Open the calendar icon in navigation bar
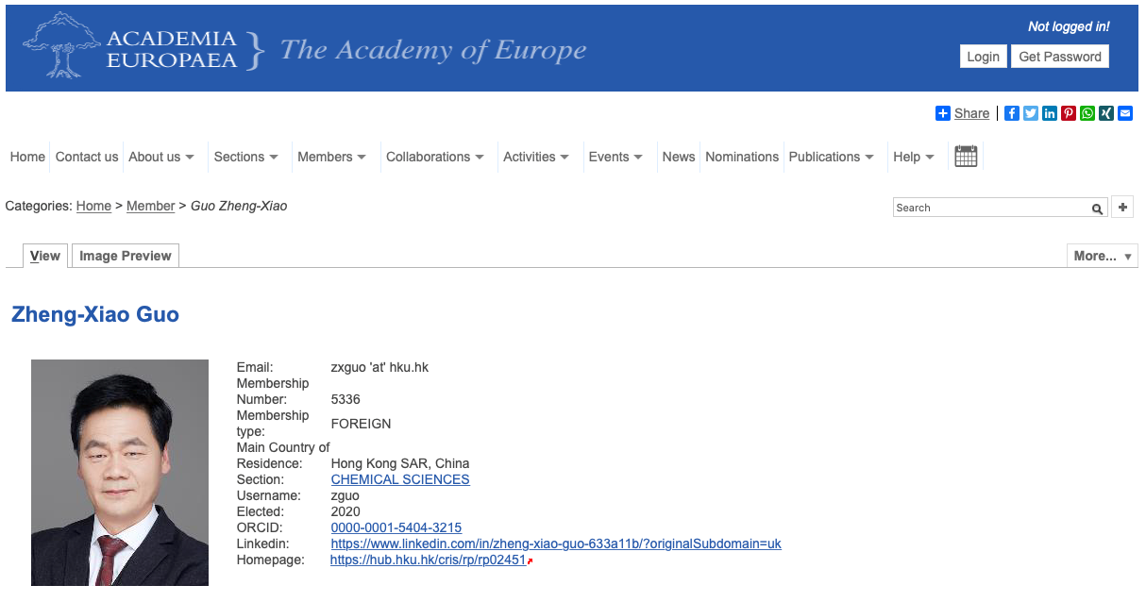The height and width of the screenshot is (602, 1146). click(x=965, y=157)
